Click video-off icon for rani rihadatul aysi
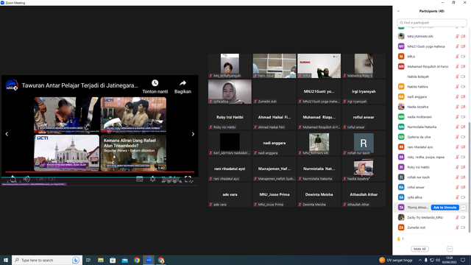This screenshot has width=471, height=265. coord(463,147)
